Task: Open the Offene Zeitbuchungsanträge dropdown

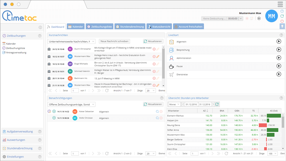Action: 71,104
